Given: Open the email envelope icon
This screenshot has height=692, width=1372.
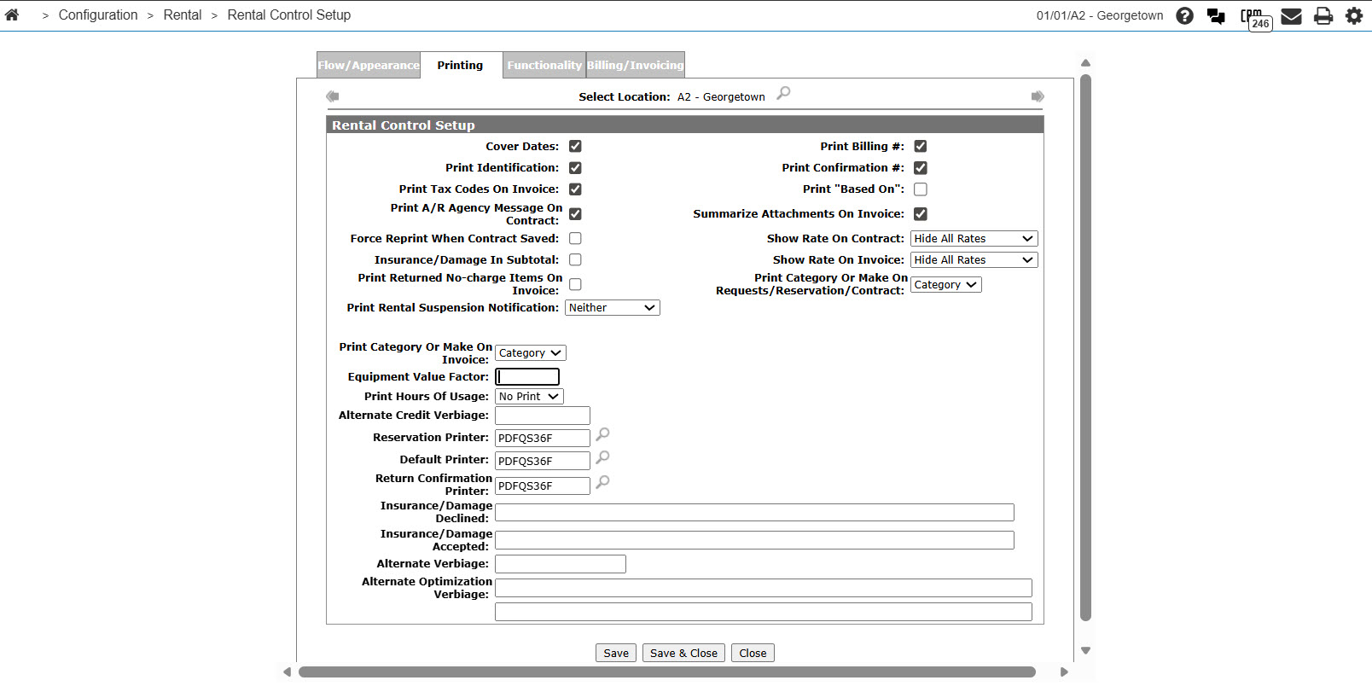Looking at the screenshot, I should click(x=1291, y=15).
